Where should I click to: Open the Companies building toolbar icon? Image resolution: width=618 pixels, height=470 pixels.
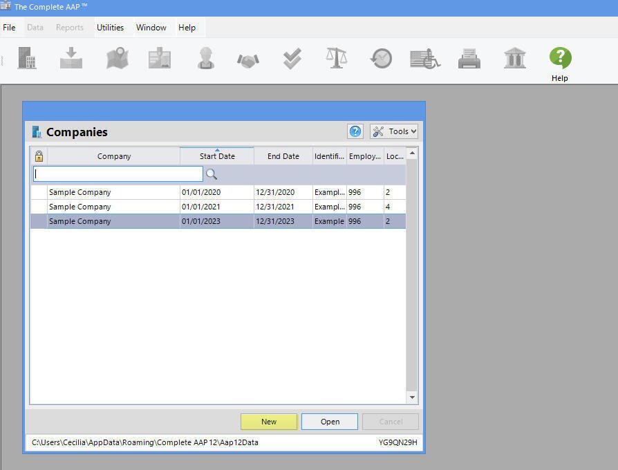tap(27, 58)
